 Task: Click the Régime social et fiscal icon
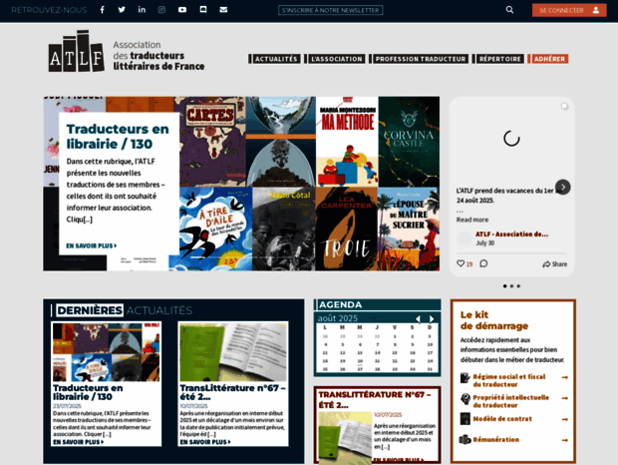[x=465, y=378]
